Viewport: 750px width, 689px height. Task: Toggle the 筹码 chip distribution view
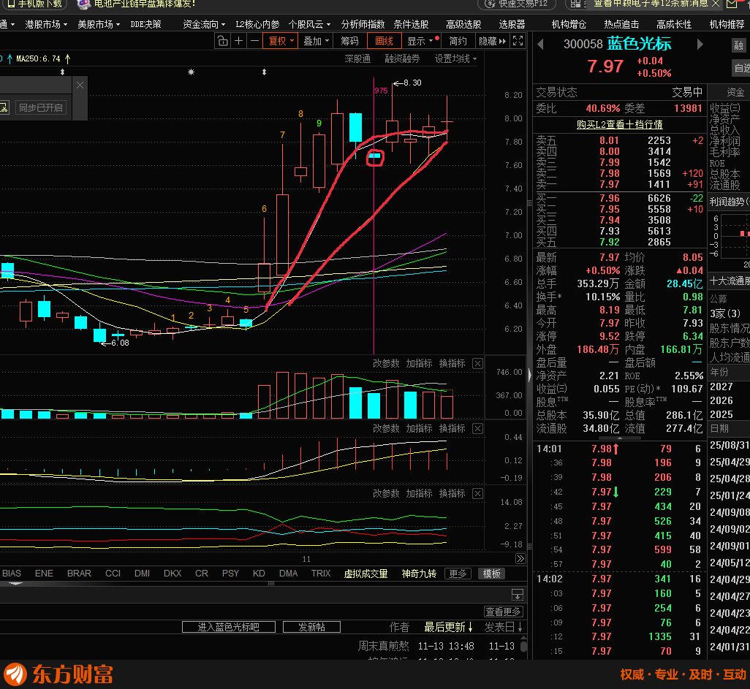click(349, 41)
